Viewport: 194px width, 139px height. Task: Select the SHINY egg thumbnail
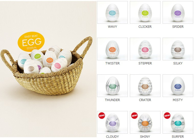point(145,122)
